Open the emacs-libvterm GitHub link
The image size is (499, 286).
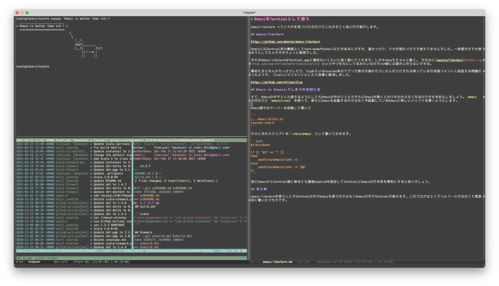pyautogui.click(x=285, y=42)
